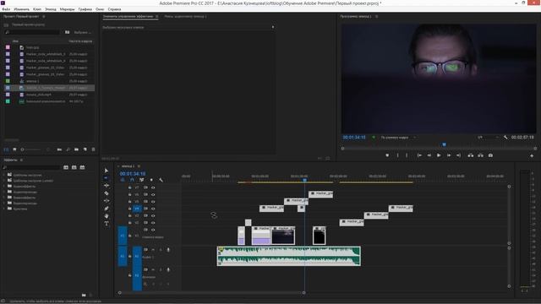Open the Эпизод menu
Image resolution: width=541 pixels, height=304 pixels.
pos(51,9)
